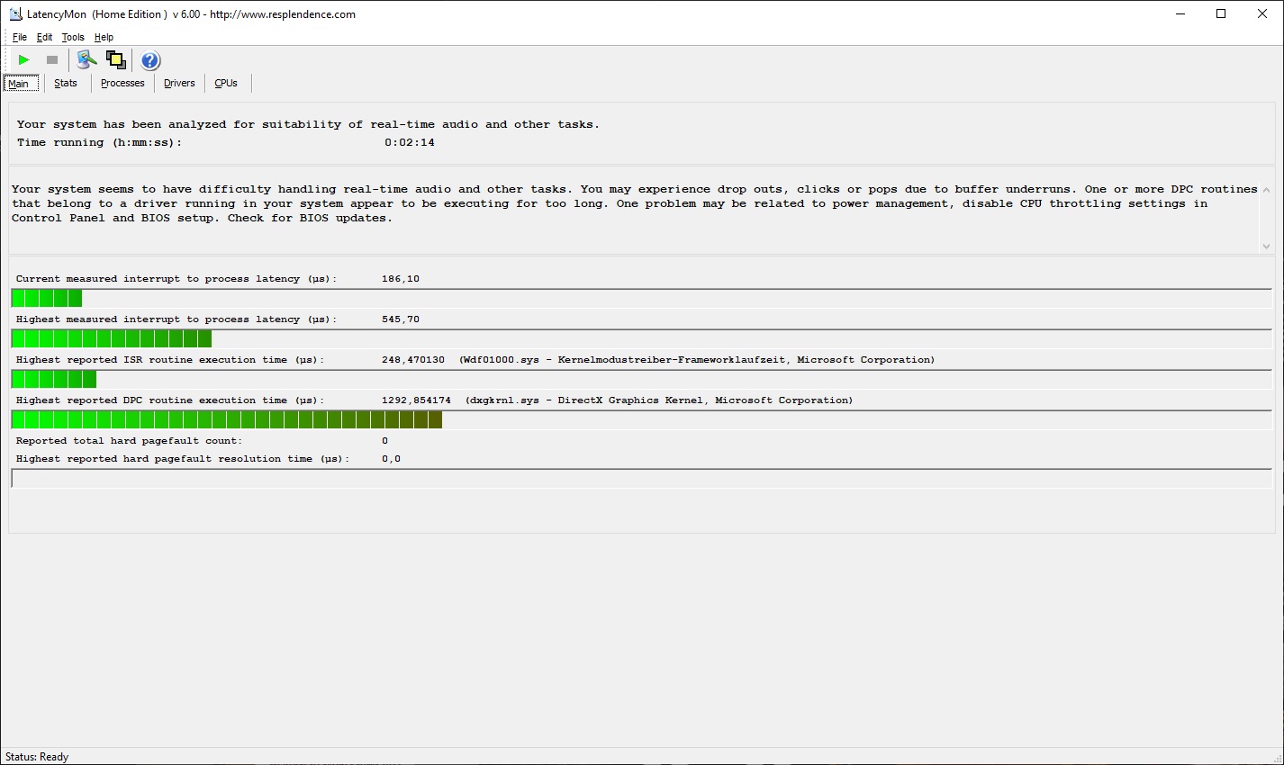Image resolution: width=1284 pixels, height=765 pixels.
Task: Click the empty hard pagefault resolution bar
Action: (641, 478)
